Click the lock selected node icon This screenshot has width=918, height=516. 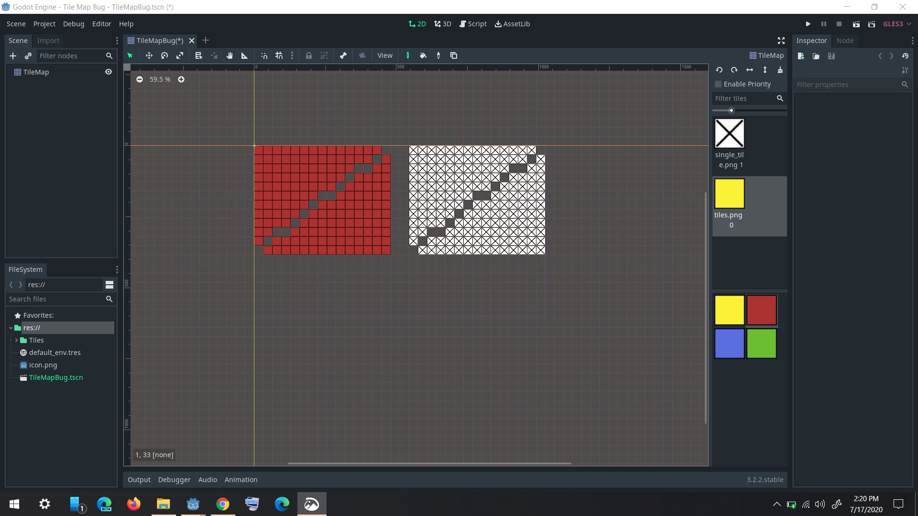pos(309,55)
